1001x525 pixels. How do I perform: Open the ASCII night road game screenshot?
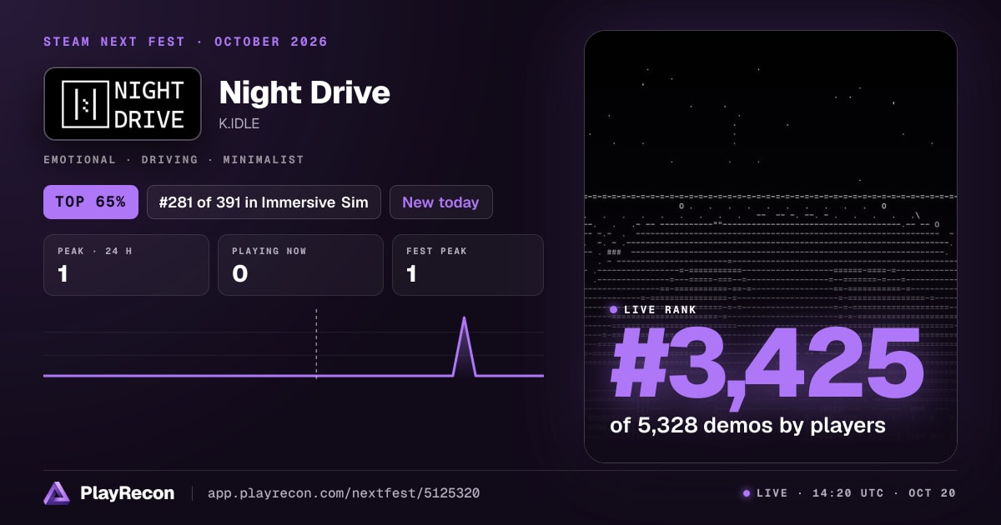click(x=771, y=247)
